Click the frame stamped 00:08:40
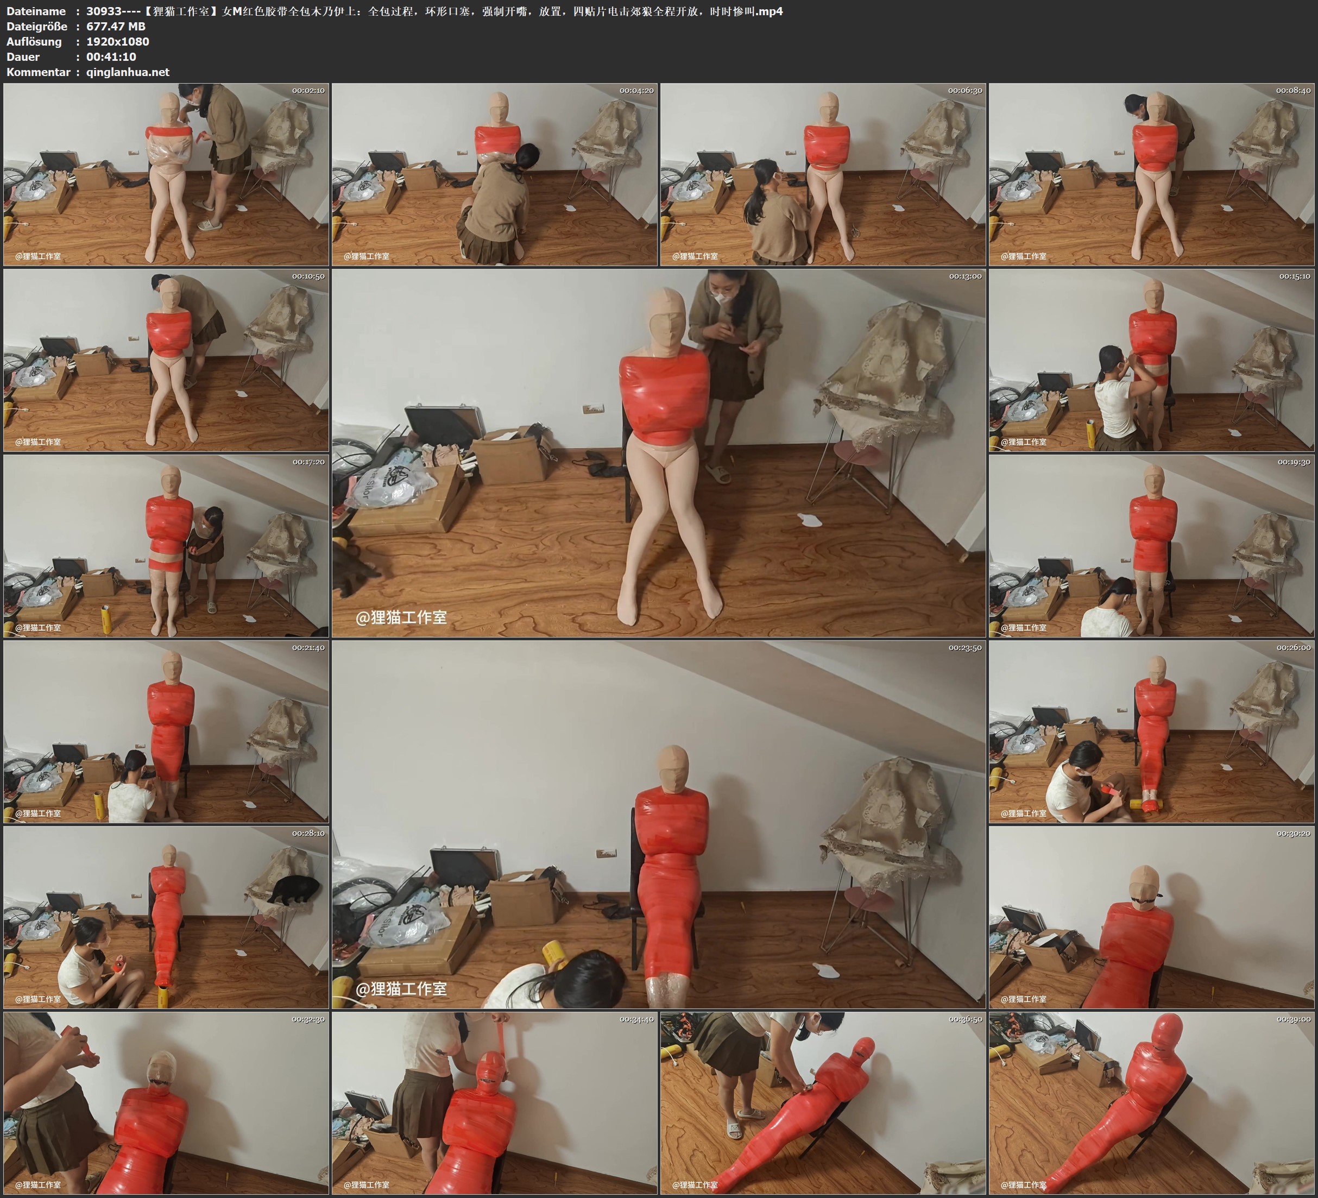 [1151, 174]
